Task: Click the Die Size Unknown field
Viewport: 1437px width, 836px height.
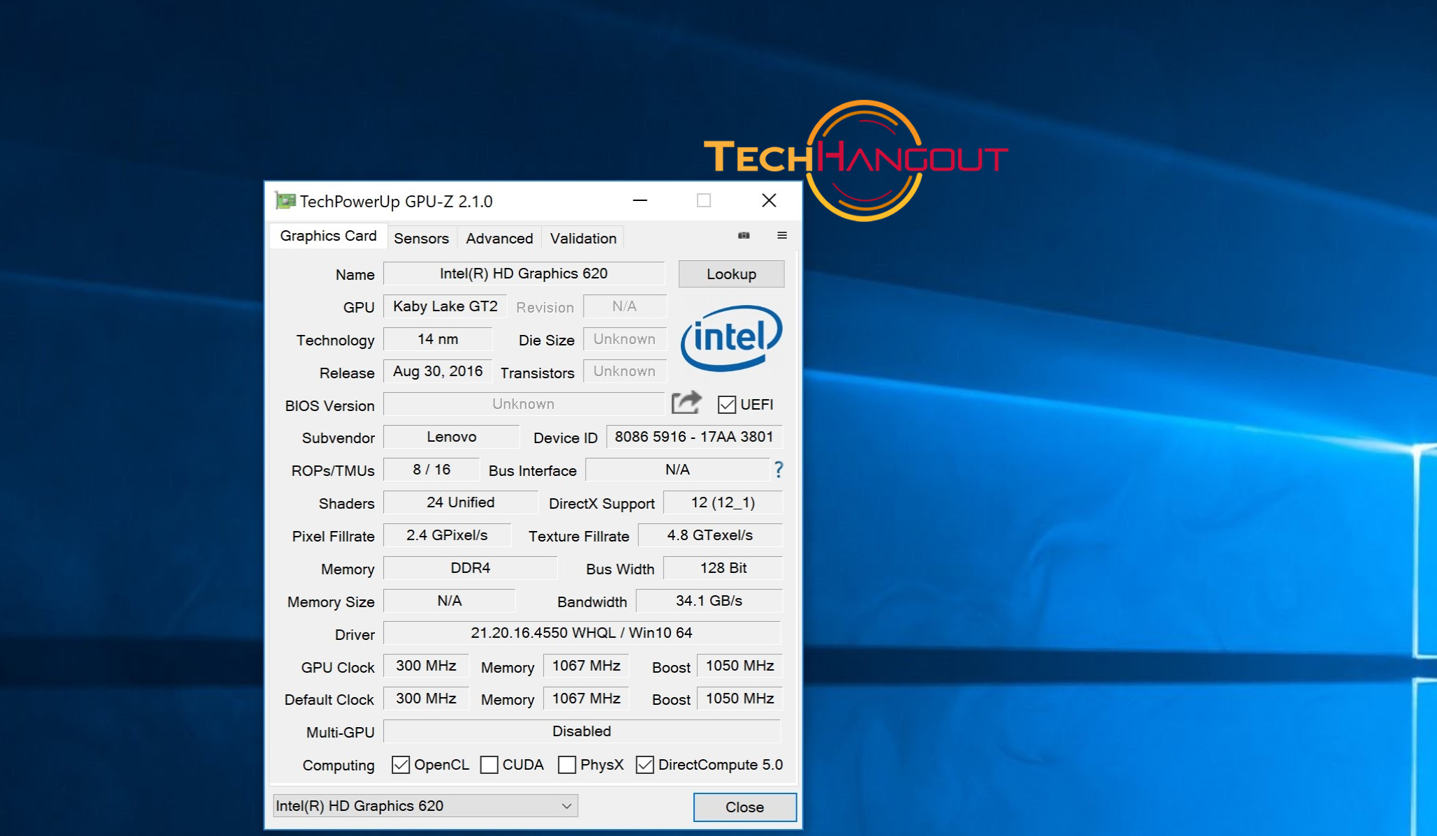Action: 625,339
